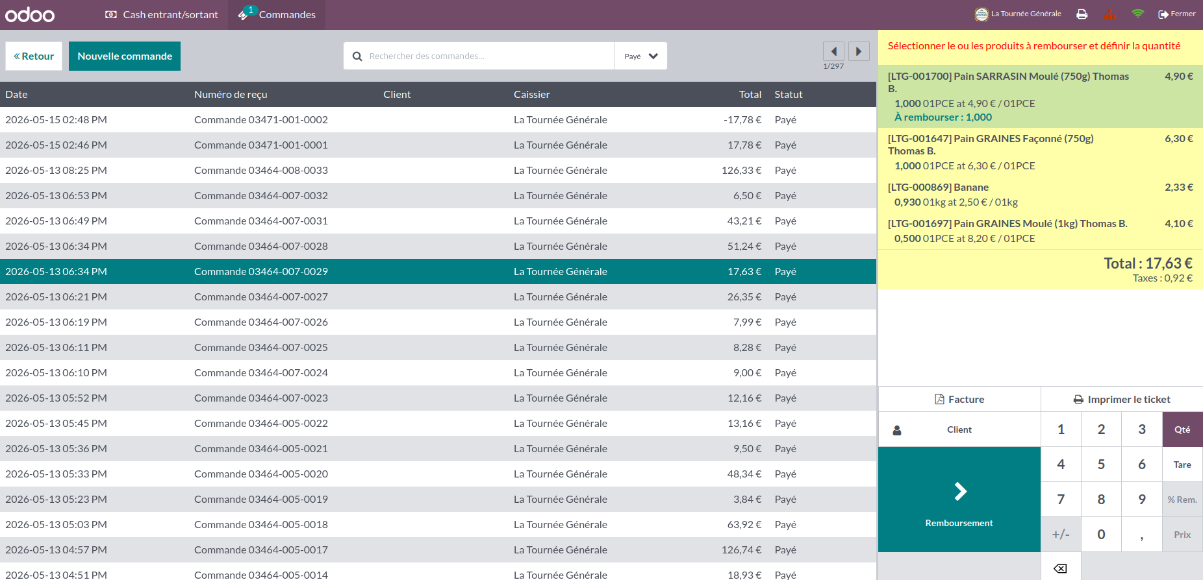Go to next orders page
The height and width of the screenshot is (580, 1203).
[x=859, y=51]
